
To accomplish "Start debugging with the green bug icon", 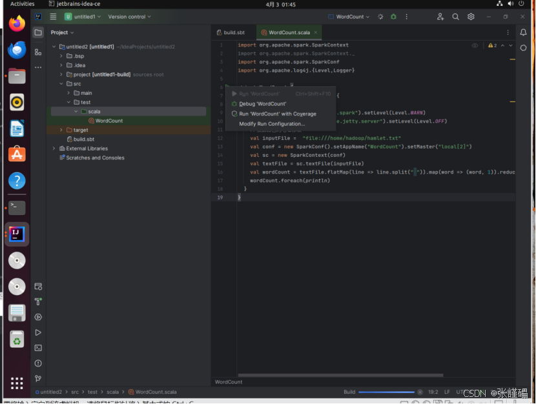I will (393, 17).
